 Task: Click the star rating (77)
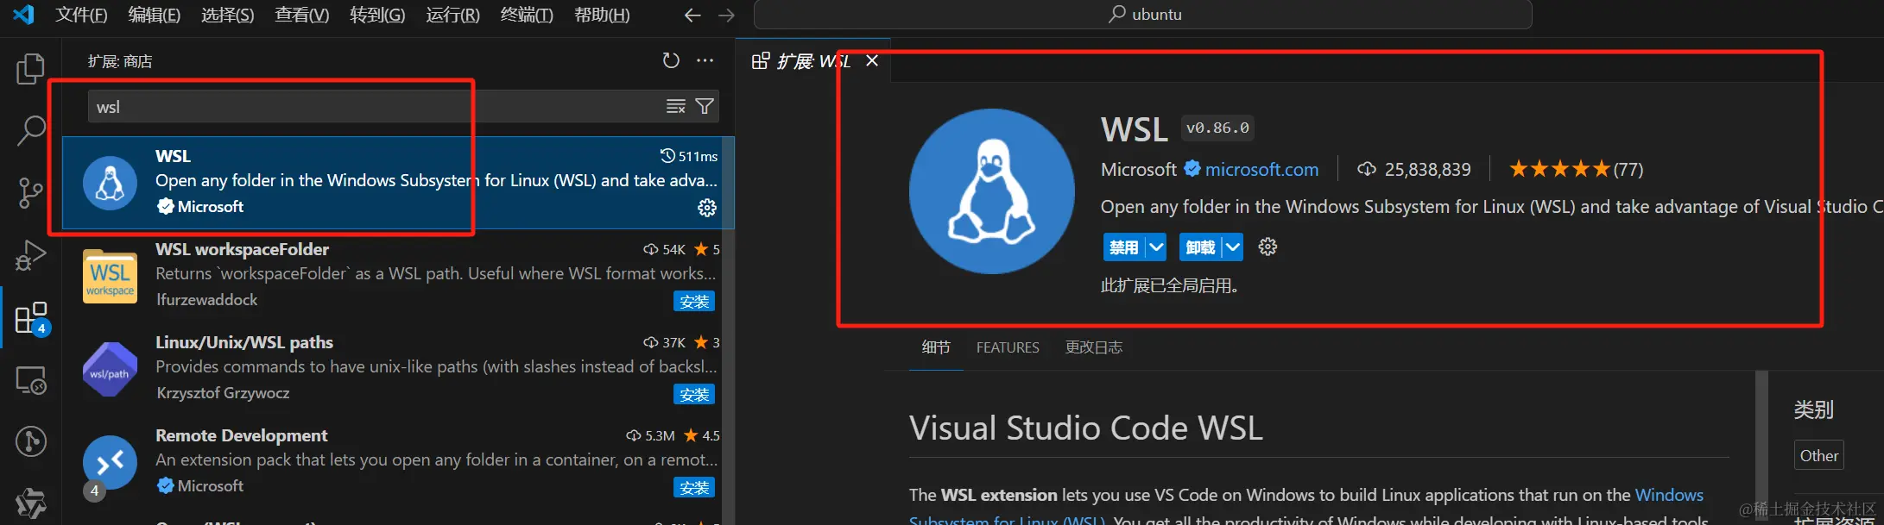pos(1576,169)
